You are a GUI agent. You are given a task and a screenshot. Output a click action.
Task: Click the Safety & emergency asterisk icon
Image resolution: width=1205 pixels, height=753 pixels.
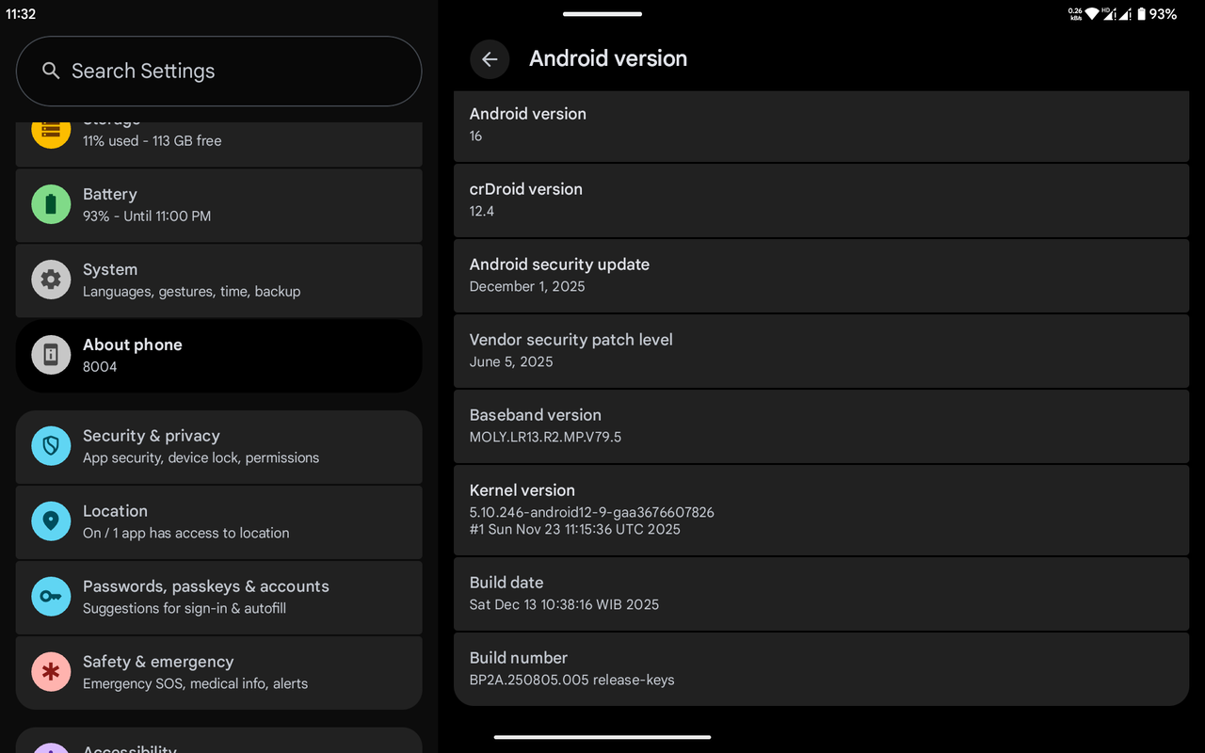coord(51,672)
